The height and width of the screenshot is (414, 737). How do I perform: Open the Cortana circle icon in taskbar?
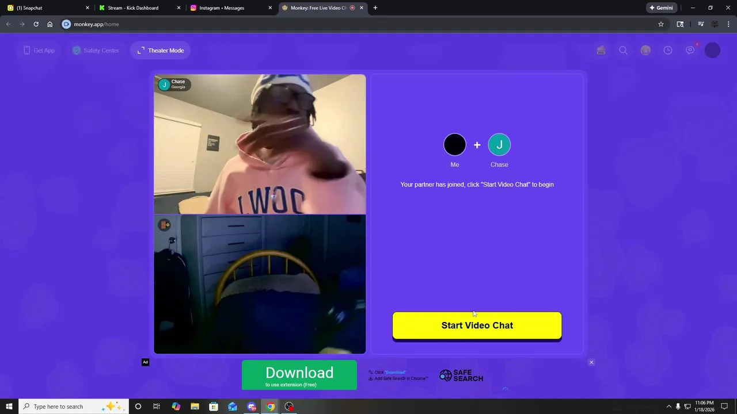click(x=138, y=407)
